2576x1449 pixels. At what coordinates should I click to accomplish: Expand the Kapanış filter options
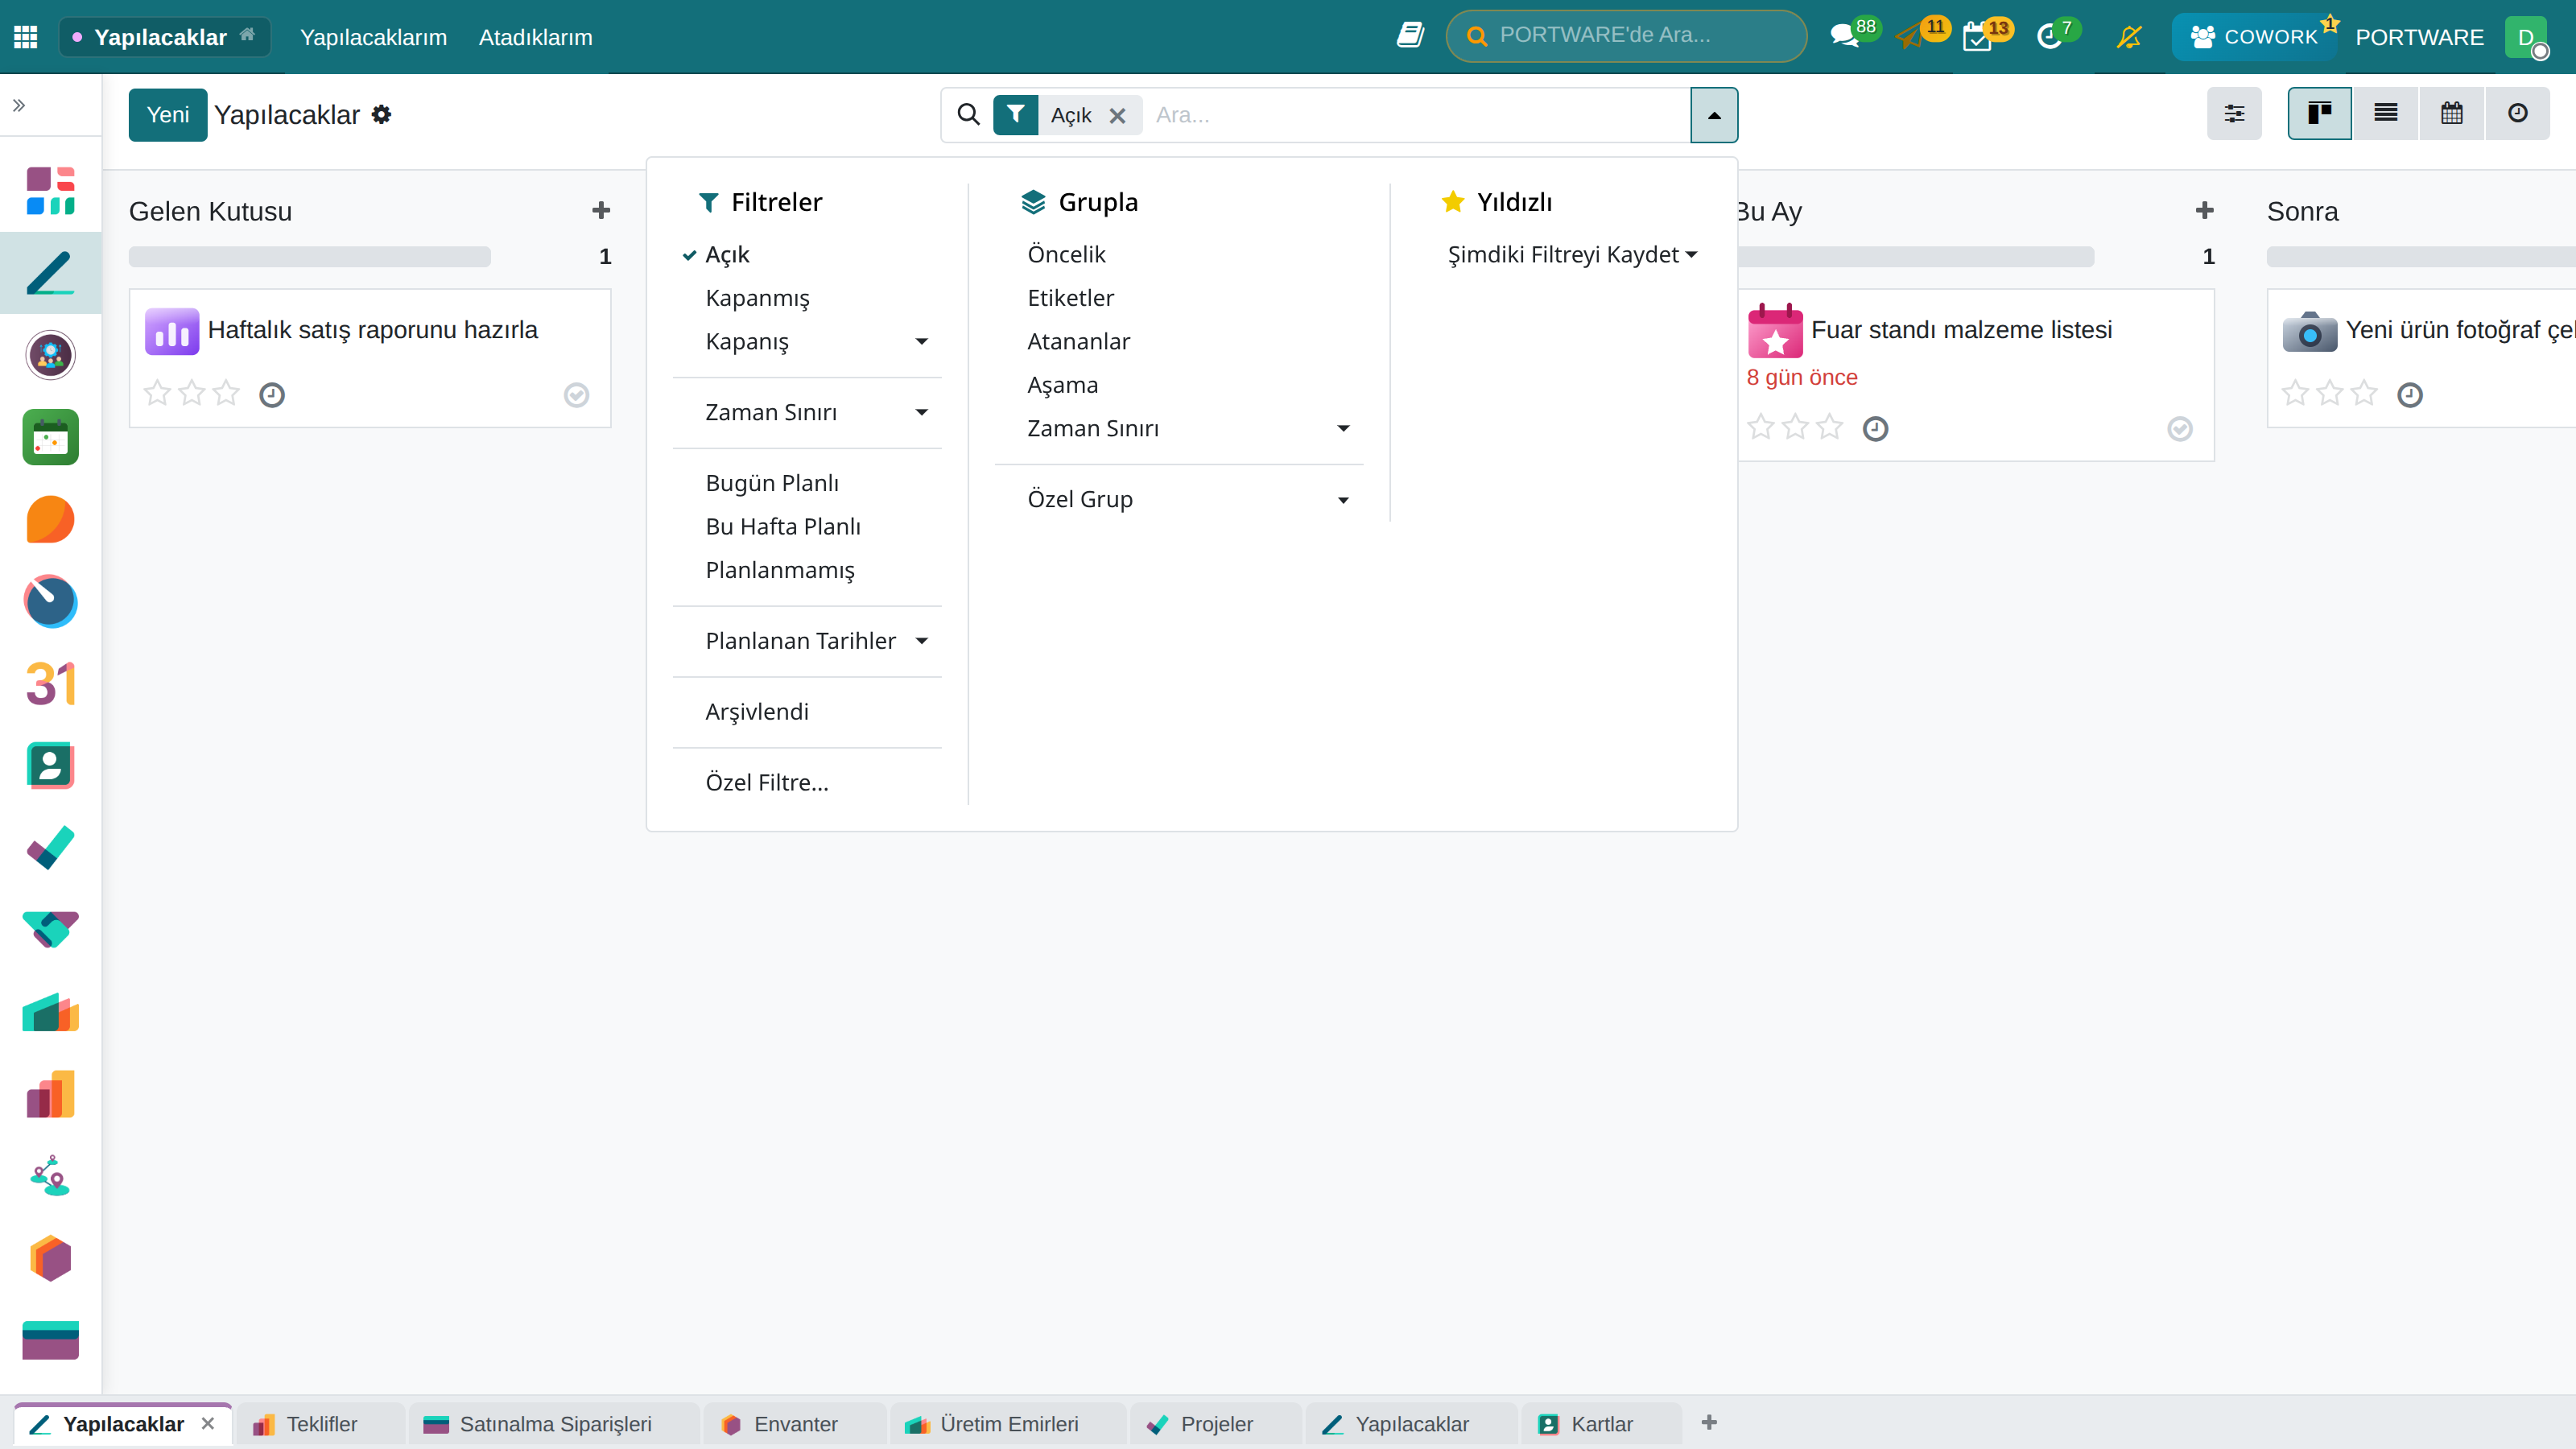point(808,341)
